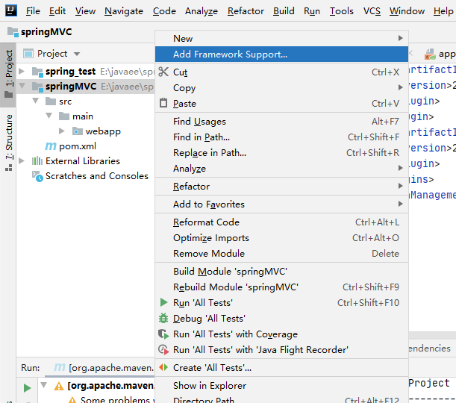
Task: Choose Remove Module entry
Action: (281, 254)
